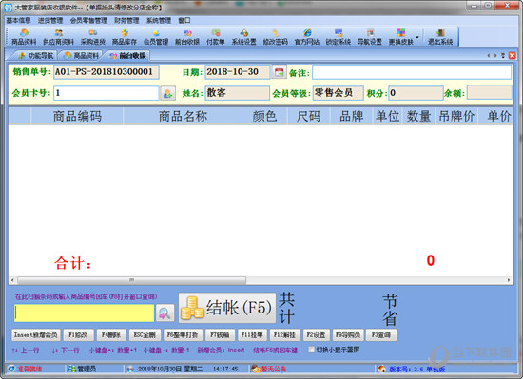Click 准备就绪 status bar icon

(11, 369)
